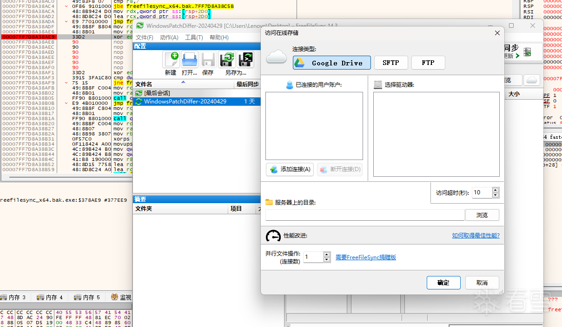Open the best performance help link
The width and height of the screenshot is (562, 327).
[476, 236]
